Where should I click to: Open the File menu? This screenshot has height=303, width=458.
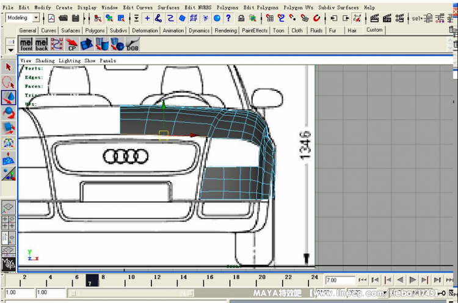tap(8, 7)
